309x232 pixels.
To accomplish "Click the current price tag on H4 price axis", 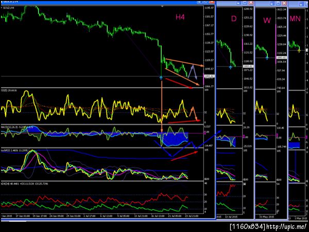I will click(209, 76).
